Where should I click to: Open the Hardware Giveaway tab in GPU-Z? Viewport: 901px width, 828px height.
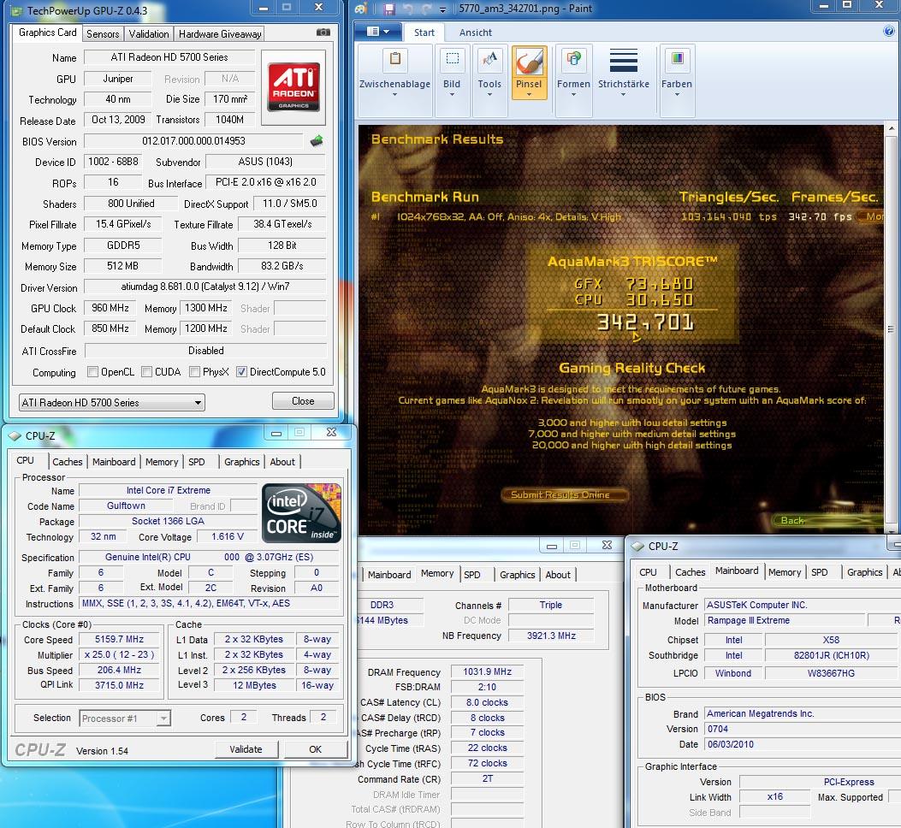[220, 34]
